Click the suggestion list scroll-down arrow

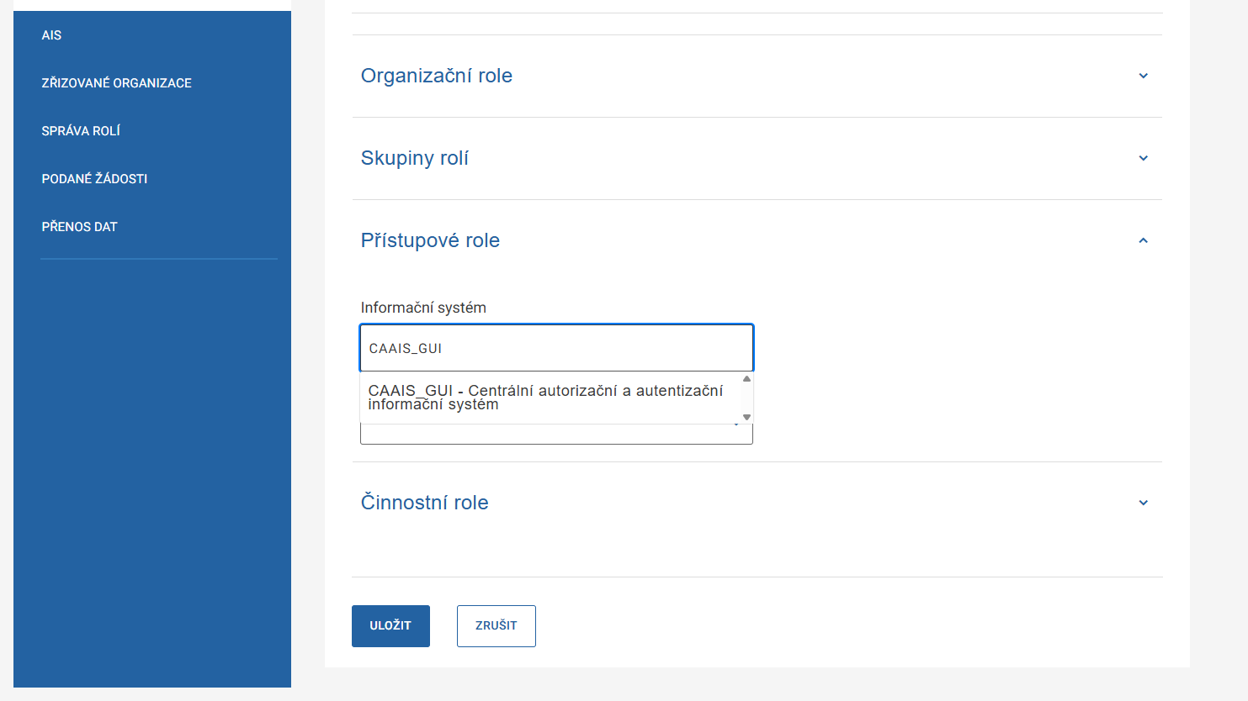point(746,417)
